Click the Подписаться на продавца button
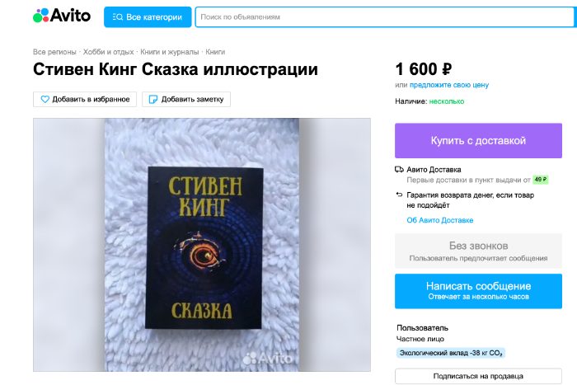 click(478, 376)
